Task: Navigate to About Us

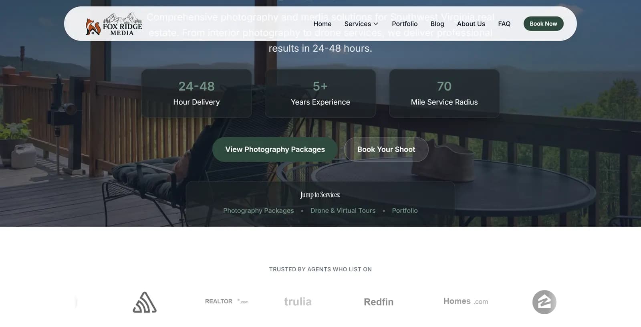Action: [x=471, y=24]
